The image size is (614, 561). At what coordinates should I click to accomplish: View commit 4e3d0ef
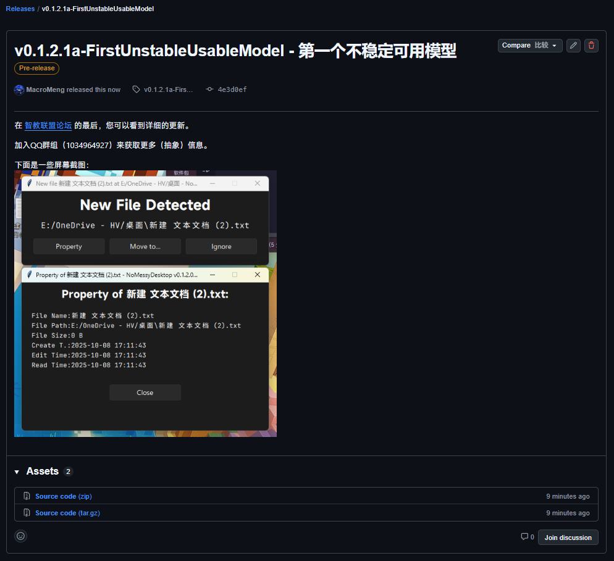tap(232, 89)
